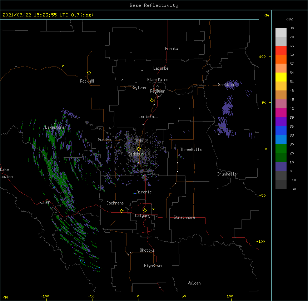Pick the slate purple 10–0 dBZ legend swatch
The height and width of the screenshot is (301, 308).
click(x=281, y=167)
